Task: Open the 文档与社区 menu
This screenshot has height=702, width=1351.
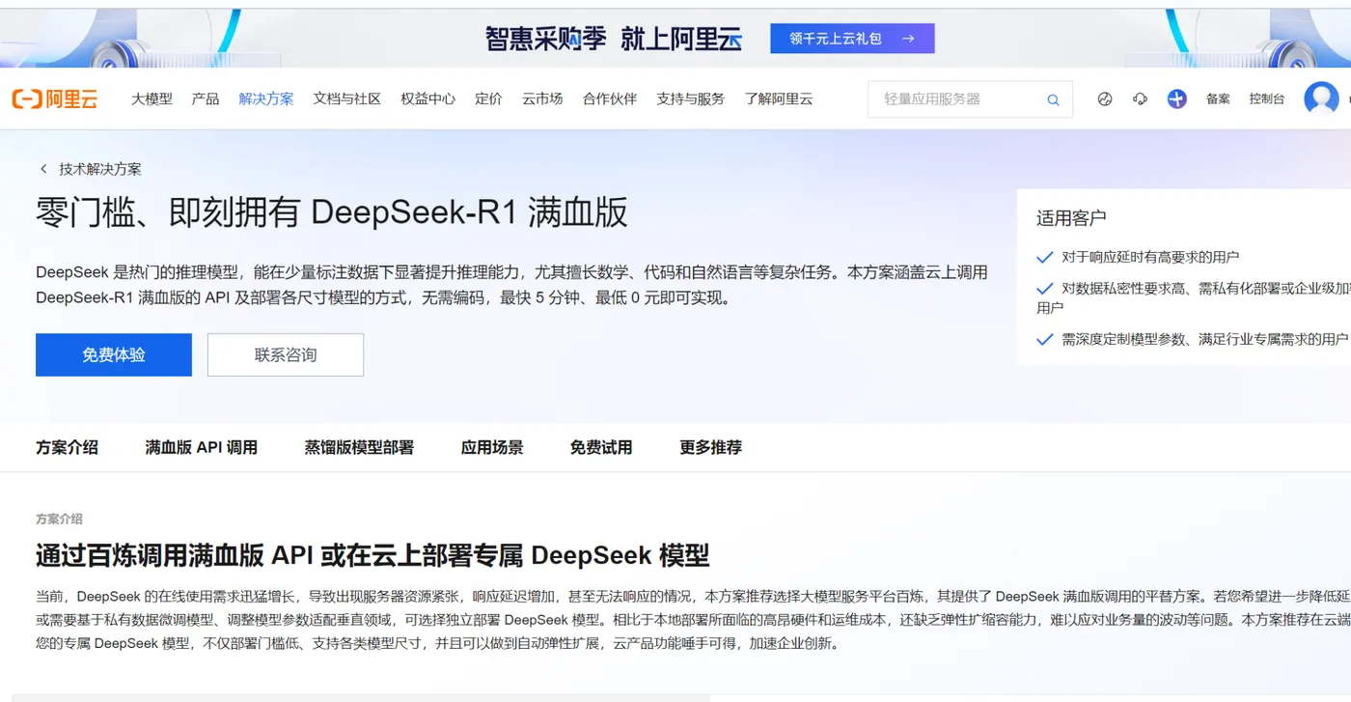Action: [347, 98]
